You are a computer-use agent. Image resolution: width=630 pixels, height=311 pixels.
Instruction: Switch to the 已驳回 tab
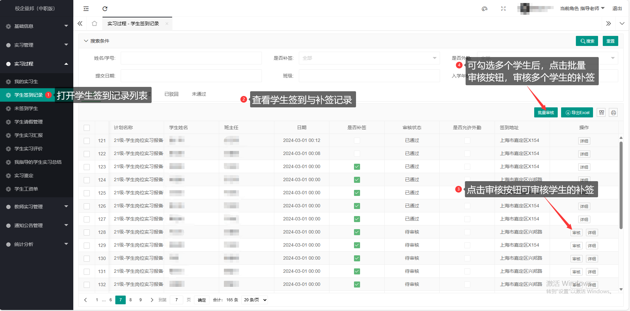(x=171, y=94)
